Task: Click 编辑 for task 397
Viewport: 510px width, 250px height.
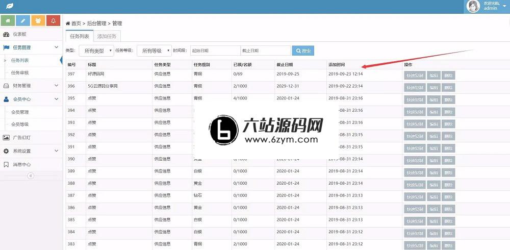Action: pyautogui.click(x=433, y=74)
